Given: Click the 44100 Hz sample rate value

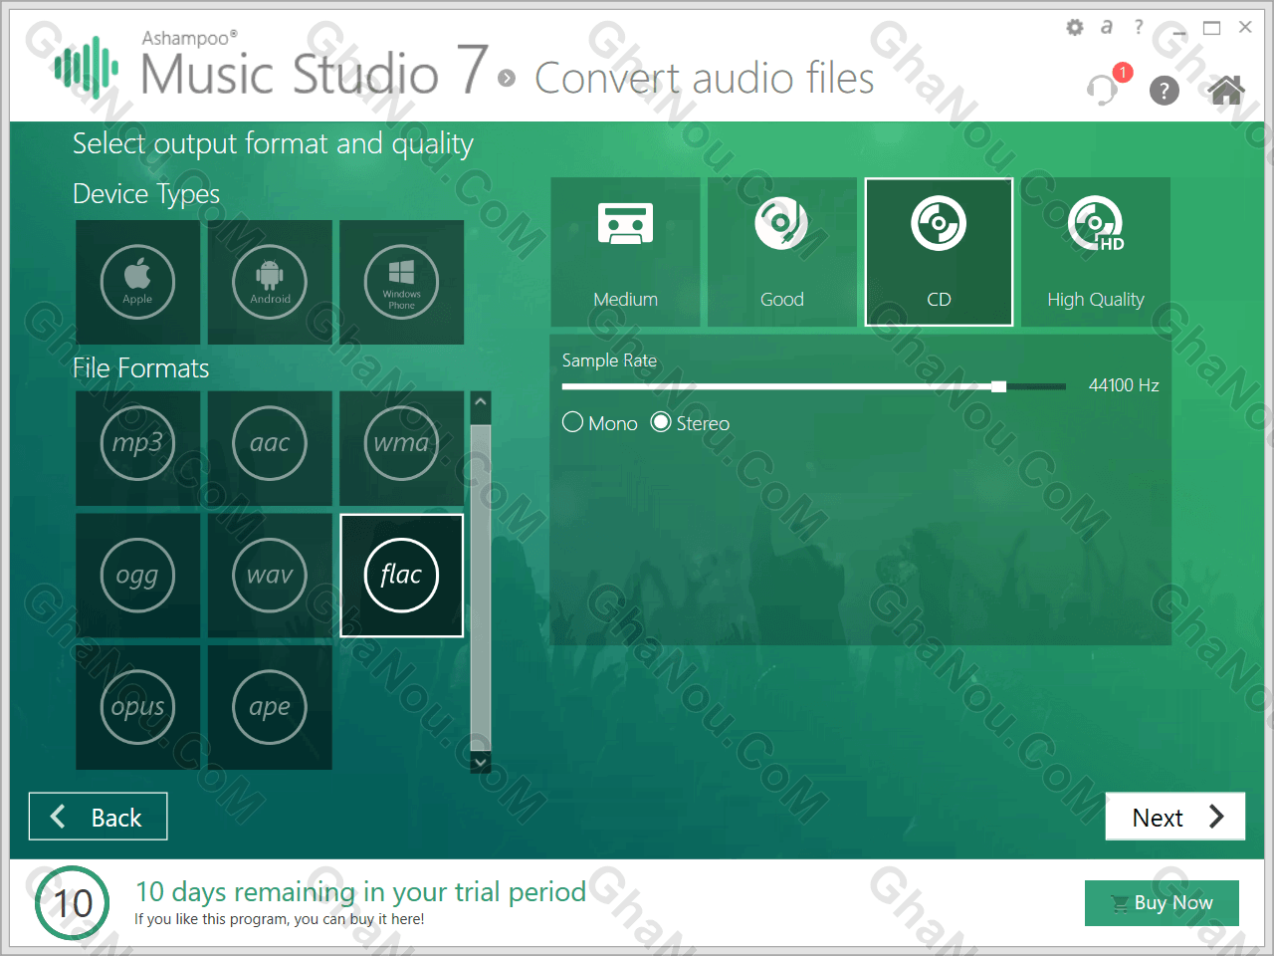Looking at the screenshot, I should point(1124,385).
